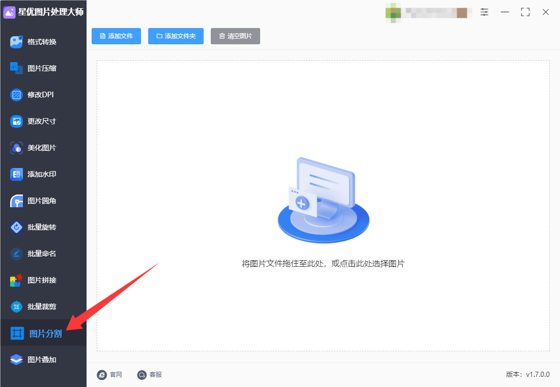Switch to 添加水印 function
560x387 pixels.
coord(43,174)
